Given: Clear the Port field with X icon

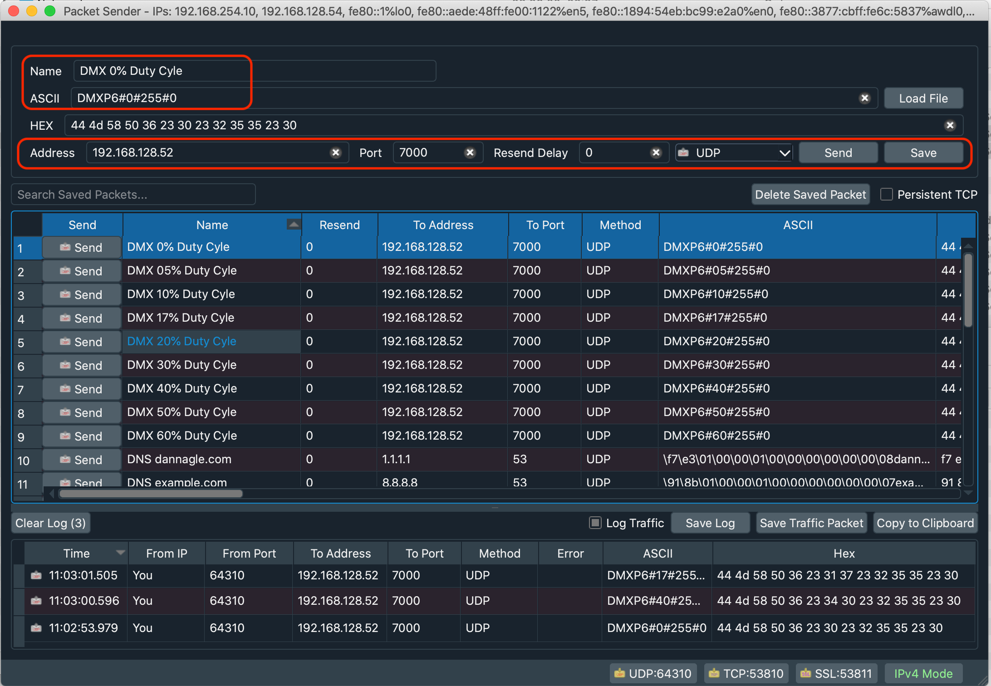Looking at the screenshot, I should click(x=470, y=153).
